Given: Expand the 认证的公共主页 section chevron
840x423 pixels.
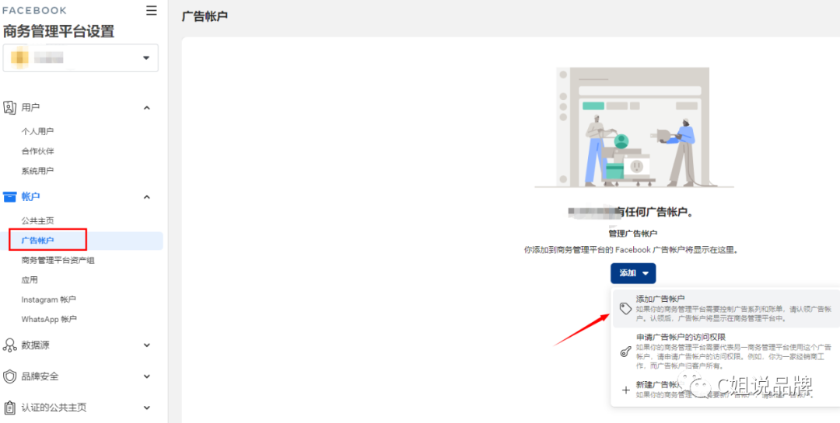Looking at the screenshot, I should (x=147, y=408).
